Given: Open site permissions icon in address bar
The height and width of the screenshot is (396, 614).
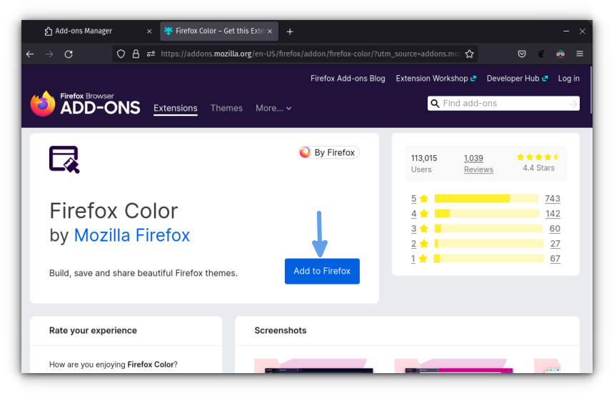Looking at the screenshot, I should coord(151,54).
